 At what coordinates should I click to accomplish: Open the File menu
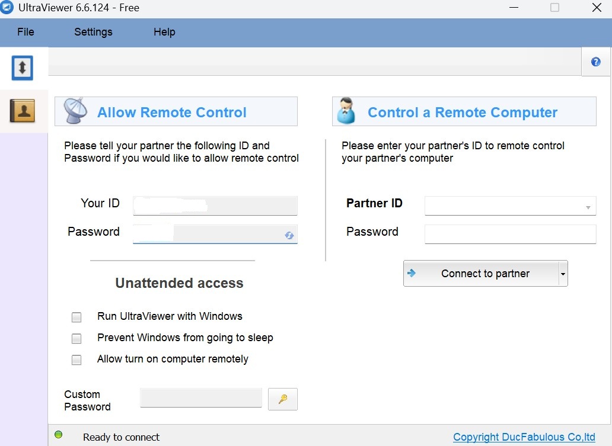[26, 32]
